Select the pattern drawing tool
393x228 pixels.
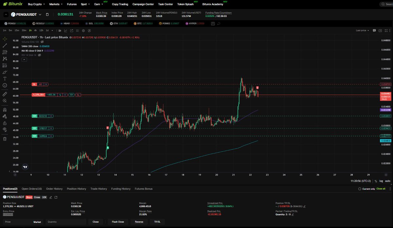[x=5, y=59]
